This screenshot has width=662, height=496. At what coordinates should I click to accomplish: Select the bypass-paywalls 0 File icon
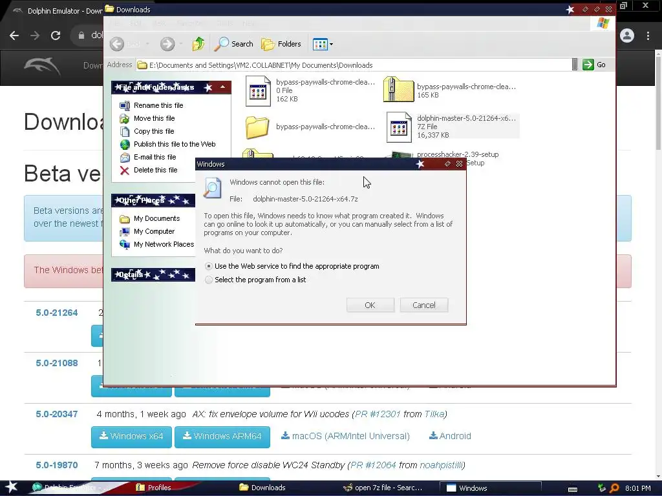click(x=258, y=90)
